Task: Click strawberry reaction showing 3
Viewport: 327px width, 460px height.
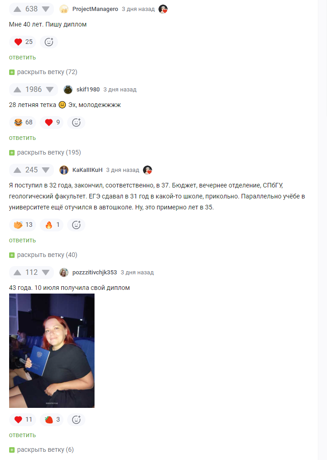Action: click(52, 419)
